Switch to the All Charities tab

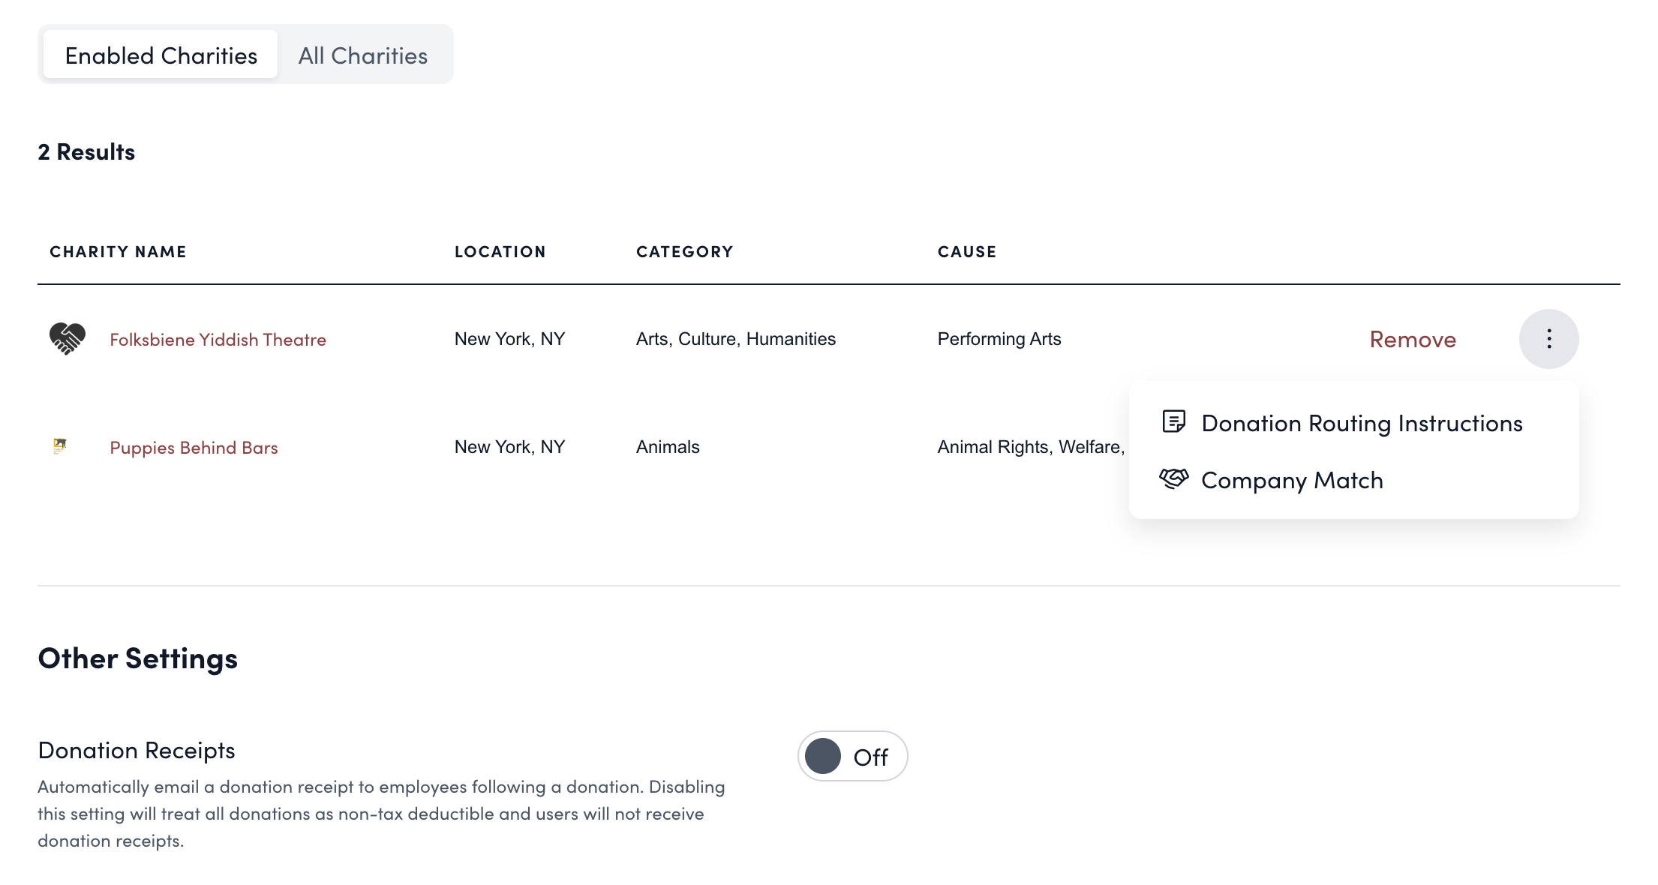tap(363, 55)
